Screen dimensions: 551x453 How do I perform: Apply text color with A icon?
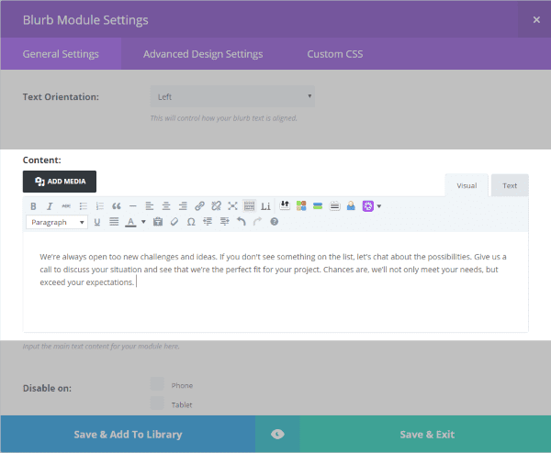(130, 222)
